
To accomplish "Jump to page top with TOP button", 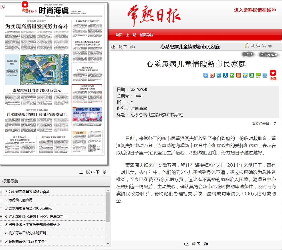I will [248, 54].
